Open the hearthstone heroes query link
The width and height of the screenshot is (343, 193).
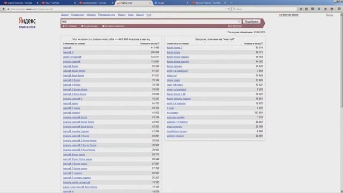pos(176,131)
